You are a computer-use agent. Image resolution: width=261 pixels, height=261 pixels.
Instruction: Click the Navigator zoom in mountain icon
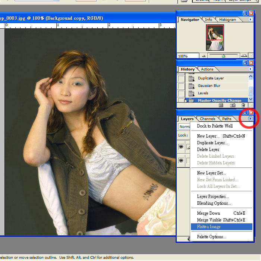click(244, 56)
